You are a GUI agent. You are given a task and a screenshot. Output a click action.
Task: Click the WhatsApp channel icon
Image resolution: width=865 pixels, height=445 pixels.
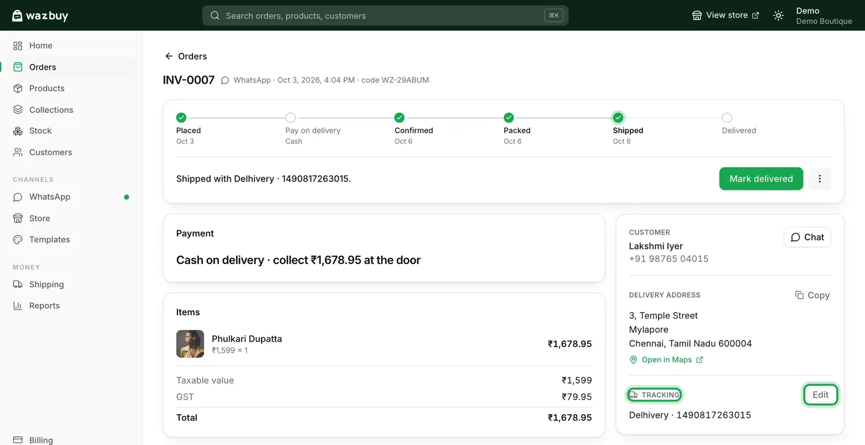(18, 197)
